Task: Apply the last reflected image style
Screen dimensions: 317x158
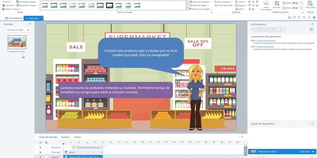Action: pos(137,5)
